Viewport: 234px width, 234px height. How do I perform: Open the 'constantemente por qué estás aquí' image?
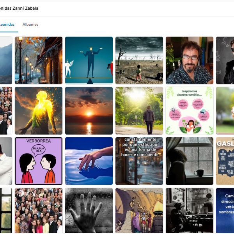point(139,161)
